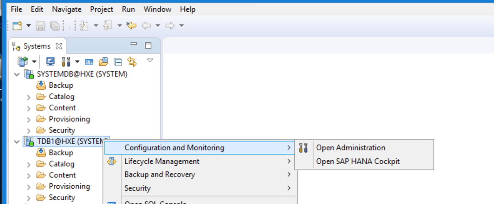Collapse the TDB1@HXE (SYSTEM) node

[17, 142]
